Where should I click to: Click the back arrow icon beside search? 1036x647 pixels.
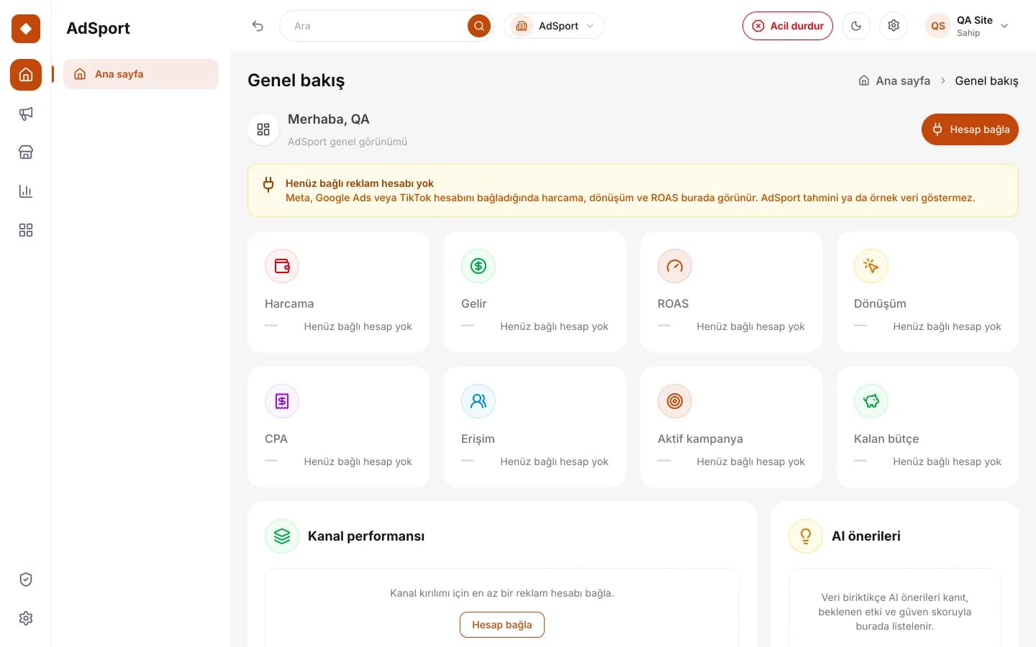tap(258, 26)
